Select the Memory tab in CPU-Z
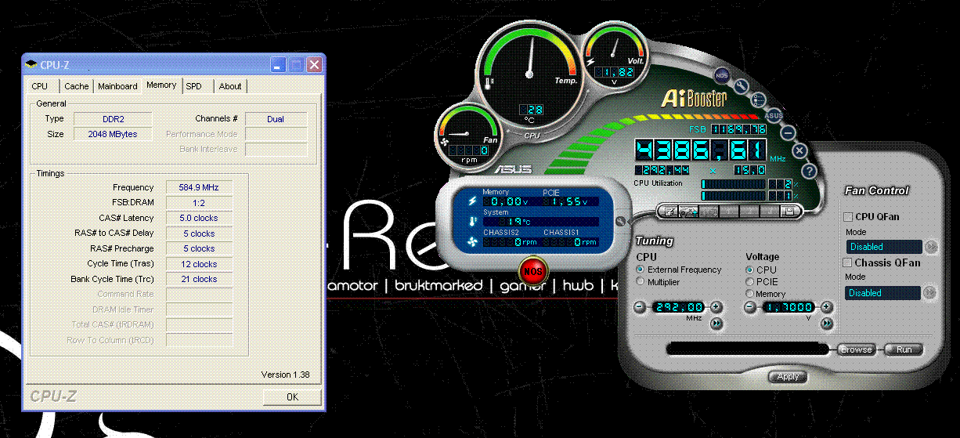Image resolution: width=960 pixels, height=438 pixels. coord(161,85)
